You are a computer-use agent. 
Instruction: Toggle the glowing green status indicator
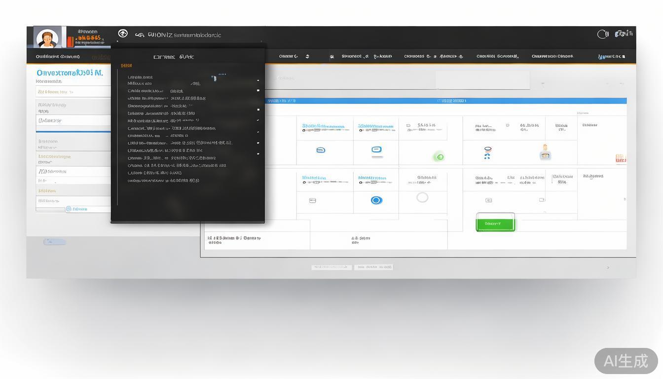click(439, 157)
